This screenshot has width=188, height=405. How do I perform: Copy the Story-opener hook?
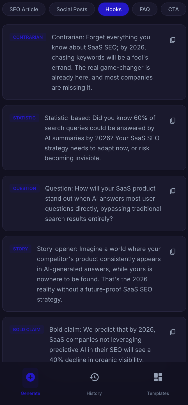coord(173,252)
